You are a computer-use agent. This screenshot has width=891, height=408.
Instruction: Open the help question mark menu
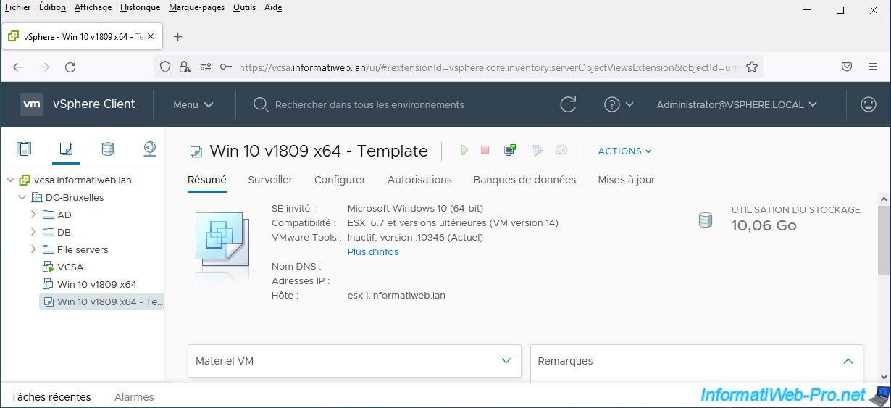(619, 104)
